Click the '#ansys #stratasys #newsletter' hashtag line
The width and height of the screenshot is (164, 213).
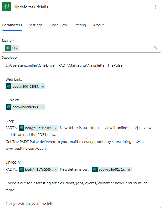[31, 204]
